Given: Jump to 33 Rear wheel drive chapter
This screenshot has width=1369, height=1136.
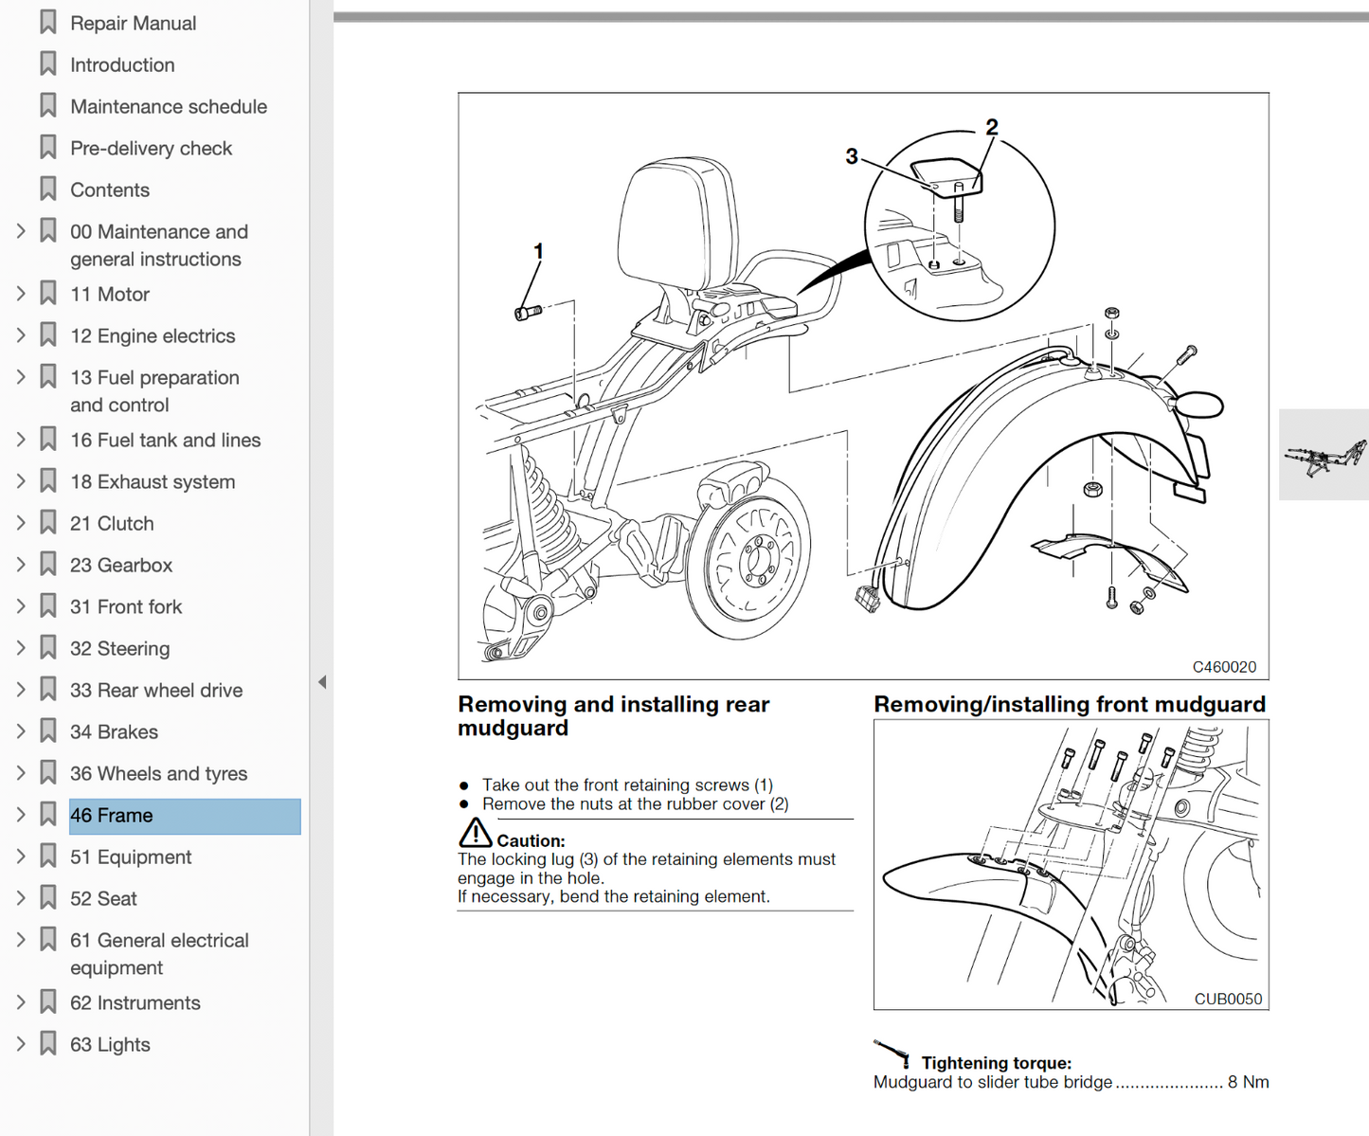Looking at the screenshot, I should click(155, 690).
